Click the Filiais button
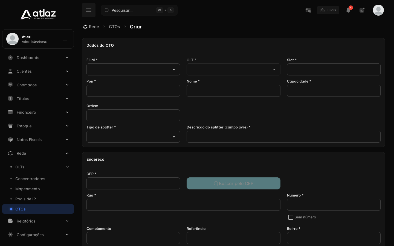 (328, 10)
